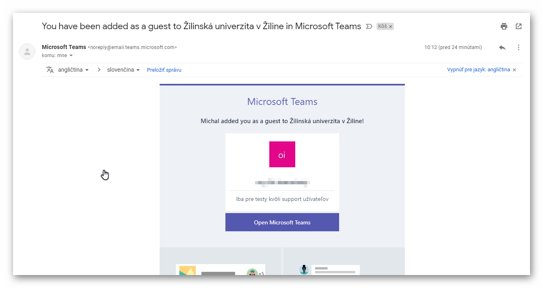Click the Kôš label chip
The width and height of the screenshot is (543, 288).
pos(385,26)
